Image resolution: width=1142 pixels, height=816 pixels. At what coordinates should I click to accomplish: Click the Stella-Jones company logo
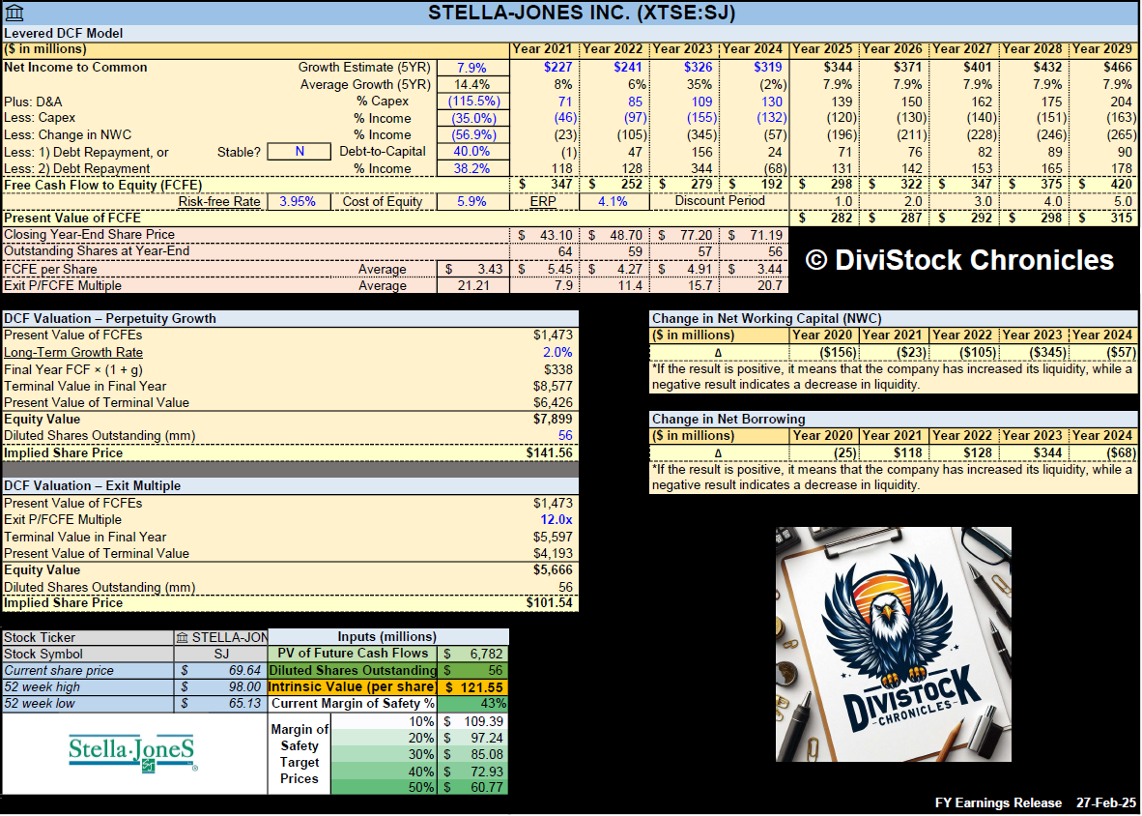(x=132, y=752)
